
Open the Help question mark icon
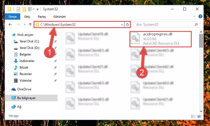click(x=200, y=16)
